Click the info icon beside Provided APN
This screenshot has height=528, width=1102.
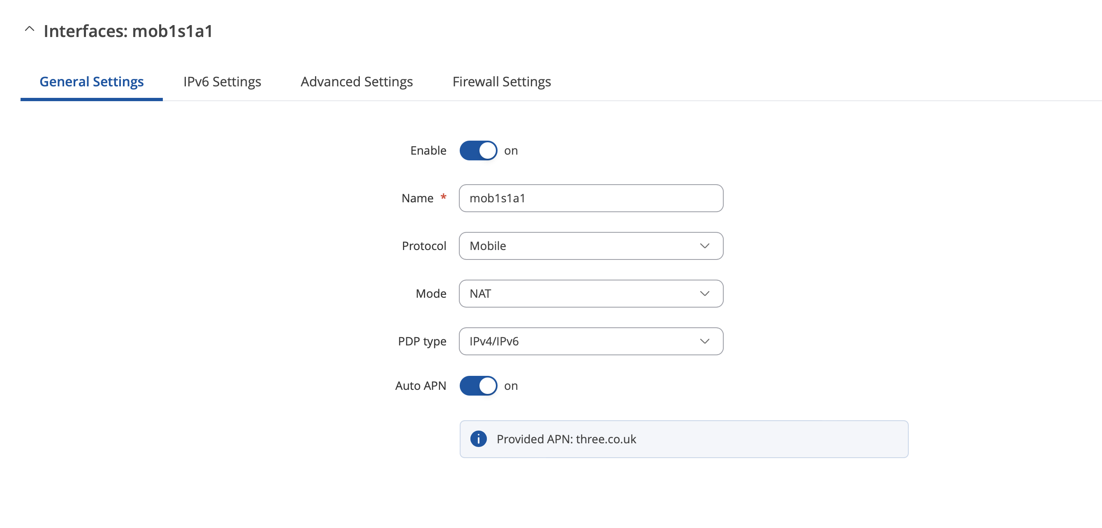(478, 439)
